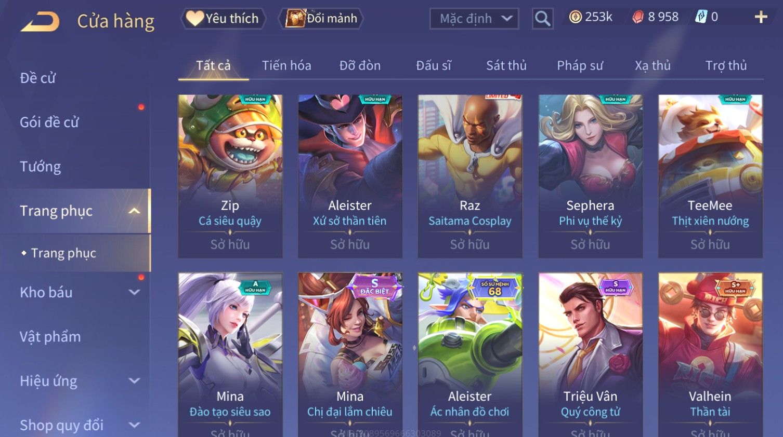
Task: Open Yêu thích heart favorites
Action: point(224,19)
